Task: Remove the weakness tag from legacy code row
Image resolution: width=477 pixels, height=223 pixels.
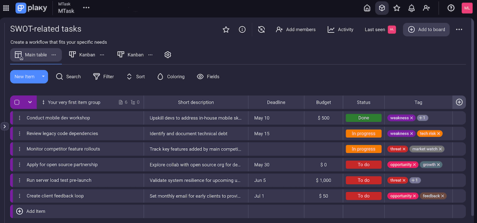Action: tap(412, 134)
